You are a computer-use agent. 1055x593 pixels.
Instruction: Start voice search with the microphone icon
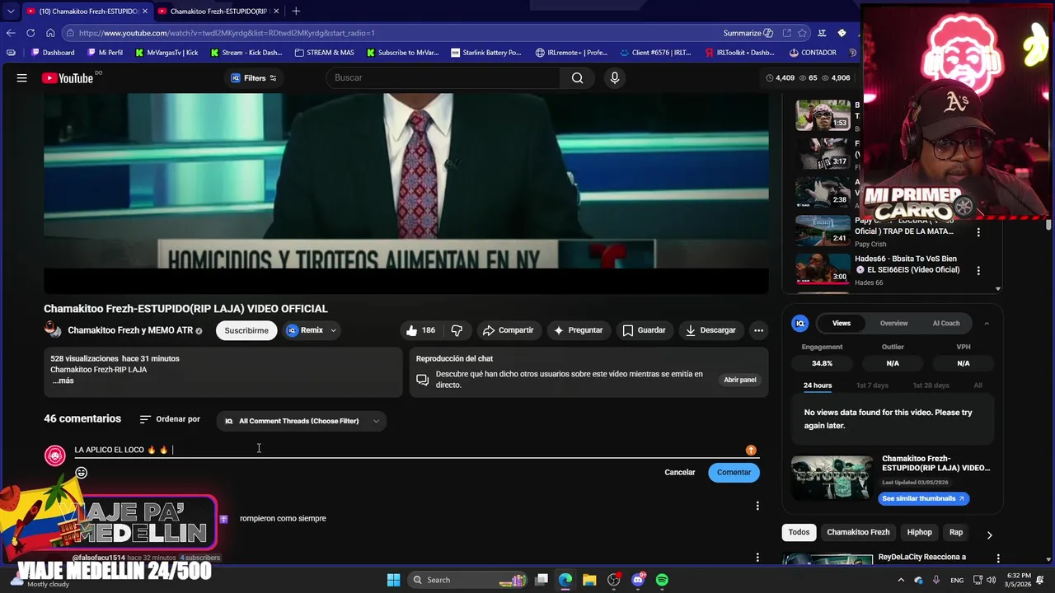point(614,77)
